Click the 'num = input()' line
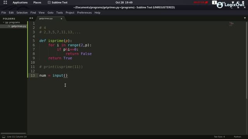Image resolution: width=248 pixels, height=139 pixels. [53, 76]
